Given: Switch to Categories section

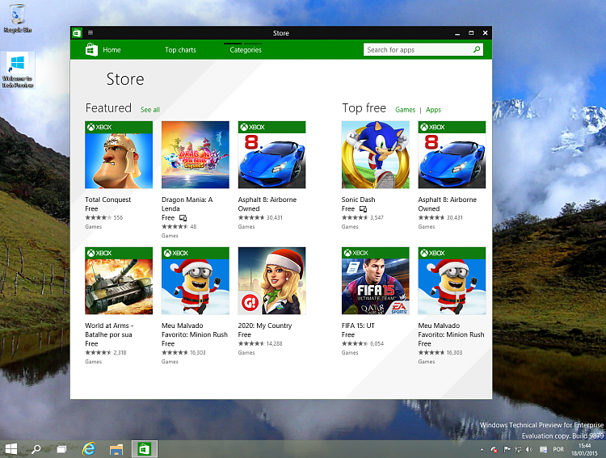Looking at the screenshot, I should tap(246, 50).
